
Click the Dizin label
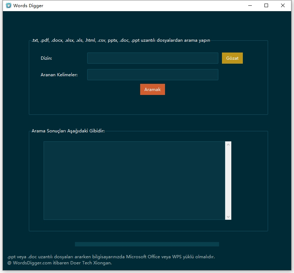pyautogui.click(x=46, y=58)
